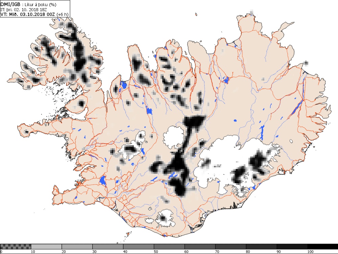
Task: Click the legend label "80"
Action: tap(248, 252)
